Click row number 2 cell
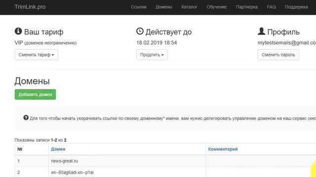 pos(32,172)
